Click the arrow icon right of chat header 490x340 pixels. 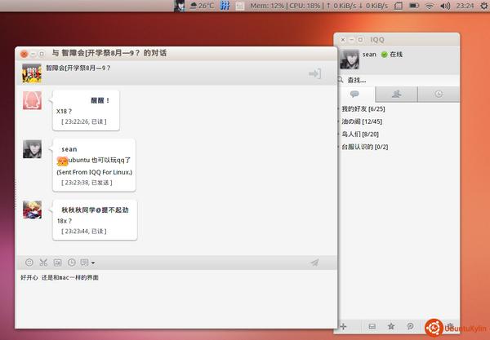point(314,74)
